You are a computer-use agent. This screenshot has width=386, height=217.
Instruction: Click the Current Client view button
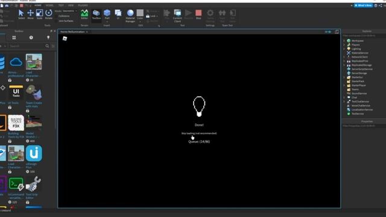(x=177, y=16)
